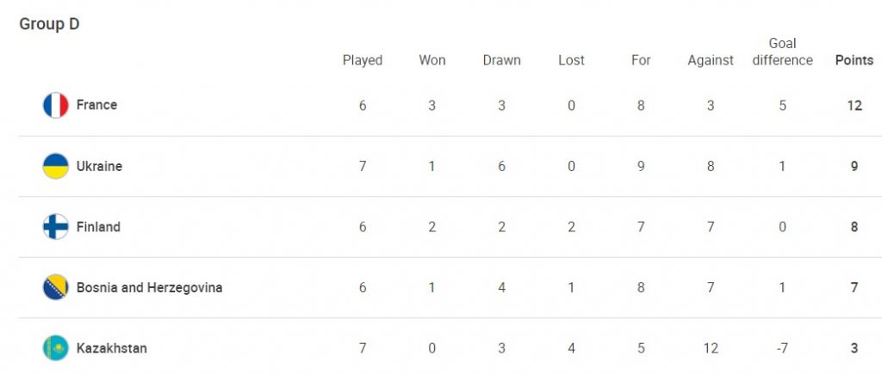Click the Against column header
Image resolution: width=882 pixels, height=374 pixels.
pyautogui.click(x=711, y=61)
